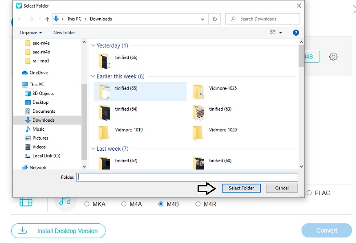Click New folder in the toolbar
The height and width of the screenshot is (243, 356).
64,33
